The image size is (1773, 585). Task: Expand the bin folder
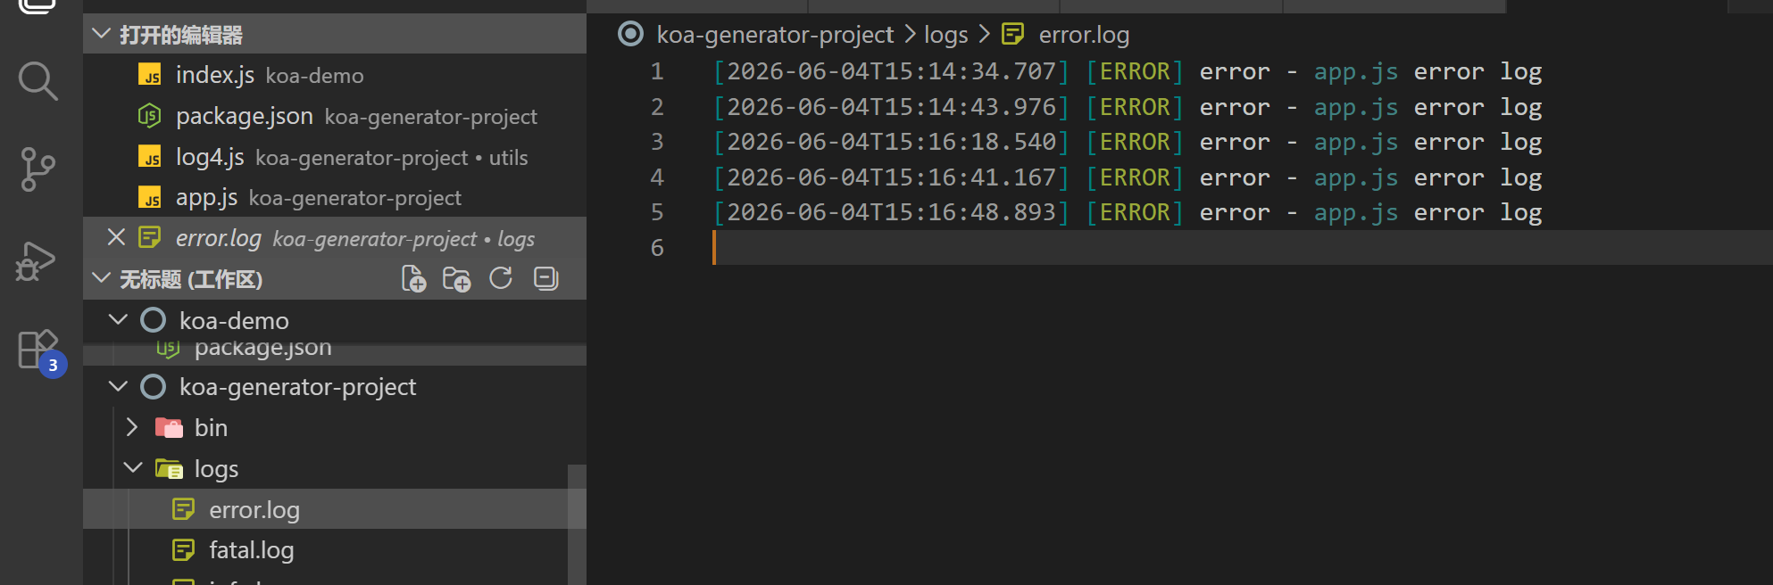132,427
